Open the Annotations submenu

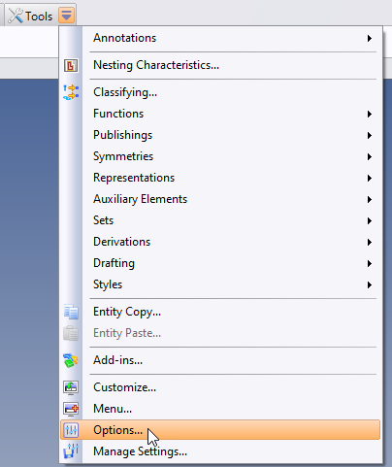(220, 38)
